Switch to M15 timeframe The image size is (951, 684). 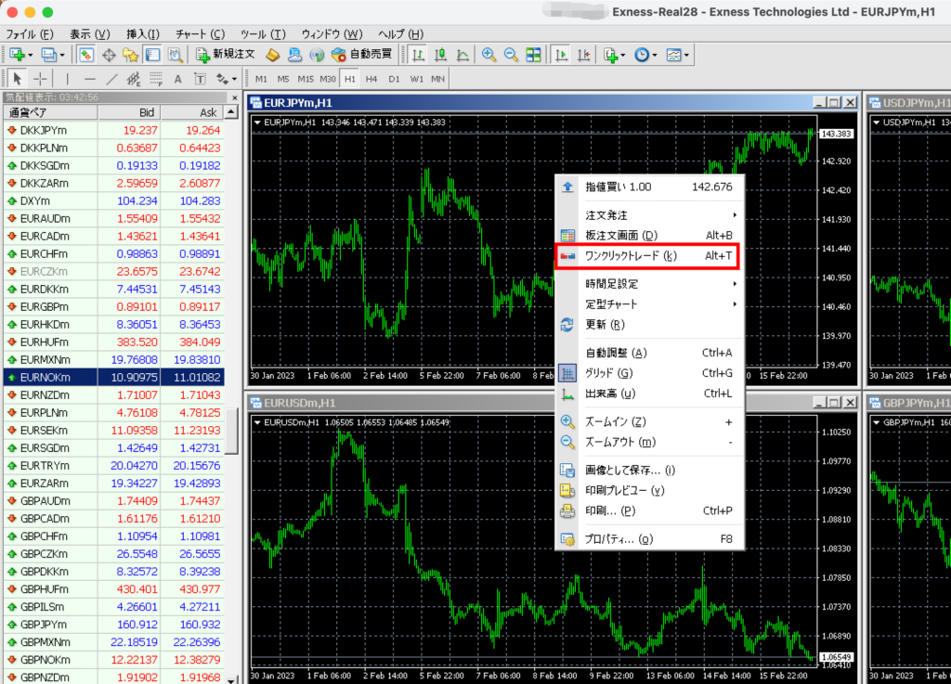(306, 79)
